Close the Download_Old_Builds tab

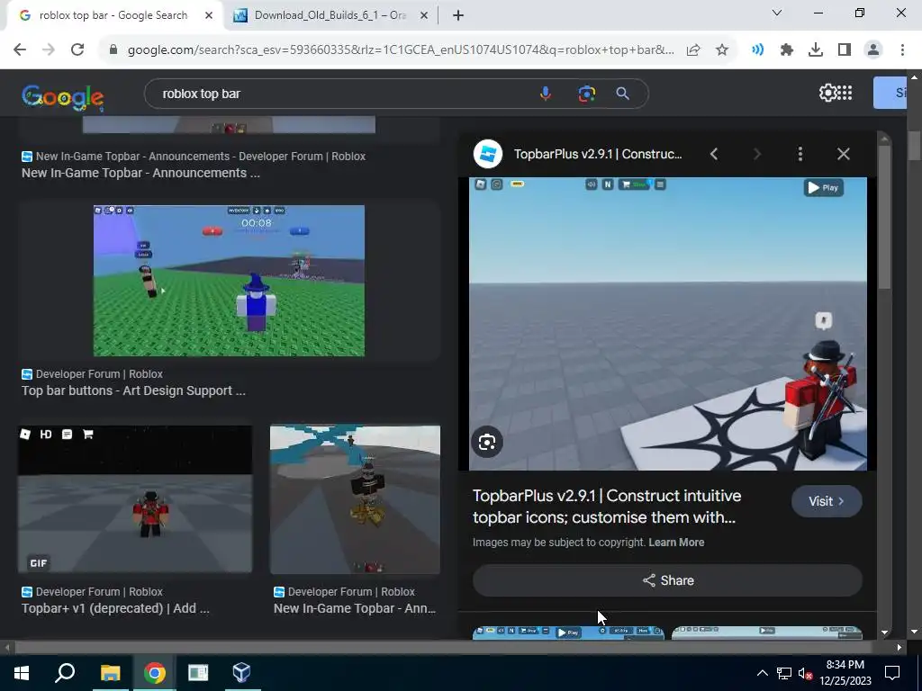[424, 16]
